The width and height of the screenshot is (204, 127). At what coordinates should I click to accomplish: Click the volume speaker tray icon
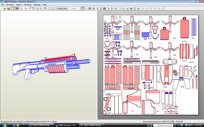pyautogui.click(x=192, y=125)
